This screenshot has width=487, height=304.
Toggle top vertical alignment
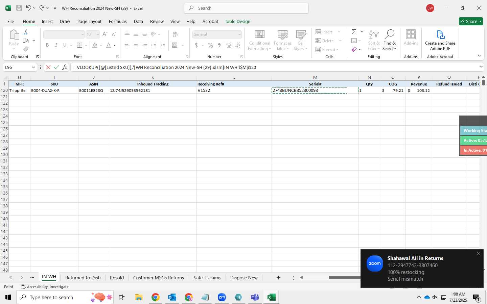coord(127,34)
